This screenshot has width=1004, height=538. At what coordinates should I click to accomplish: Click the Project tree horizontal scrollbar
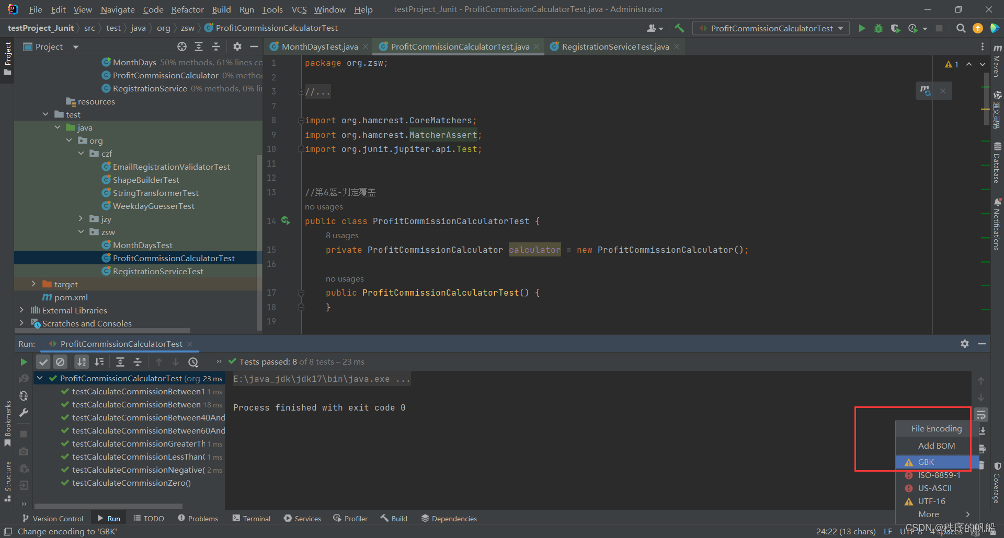(102, 331)
